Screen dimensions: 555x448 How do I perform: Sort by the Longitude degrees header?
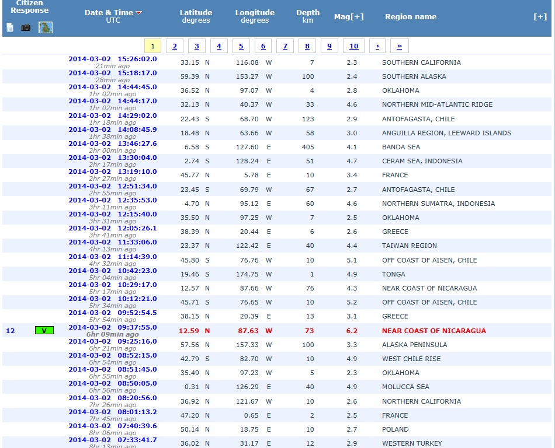pos(255,16)
